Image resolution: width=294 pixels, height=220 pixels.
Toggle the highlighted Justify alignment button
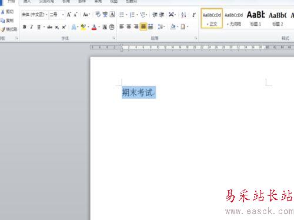(143, 26)
